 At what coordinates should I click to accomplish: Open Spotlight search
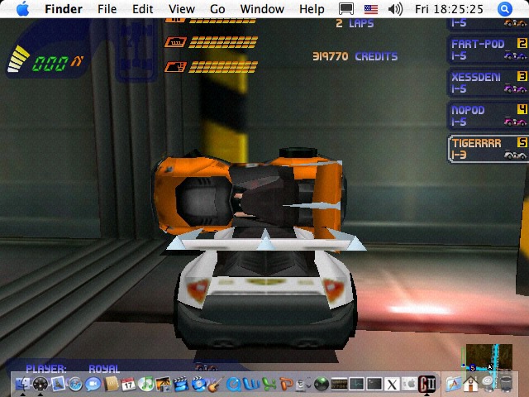505,9
